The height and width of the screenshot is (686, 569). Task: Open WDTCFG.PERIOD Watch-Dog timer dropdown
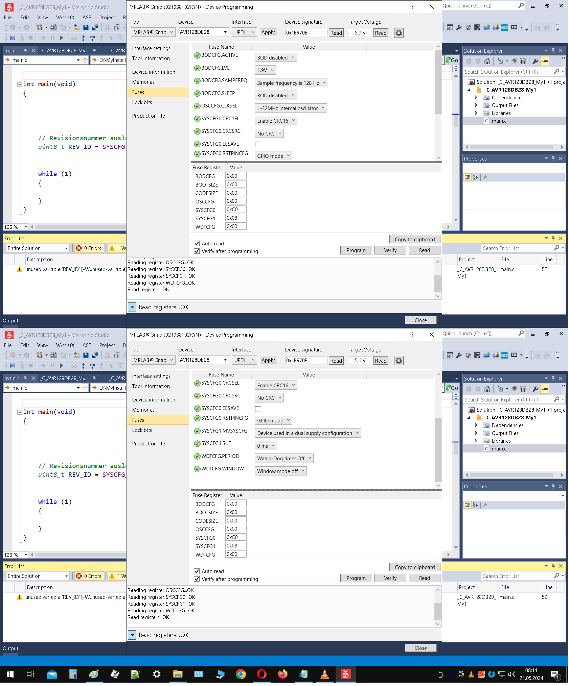click(x=284, y=458)
